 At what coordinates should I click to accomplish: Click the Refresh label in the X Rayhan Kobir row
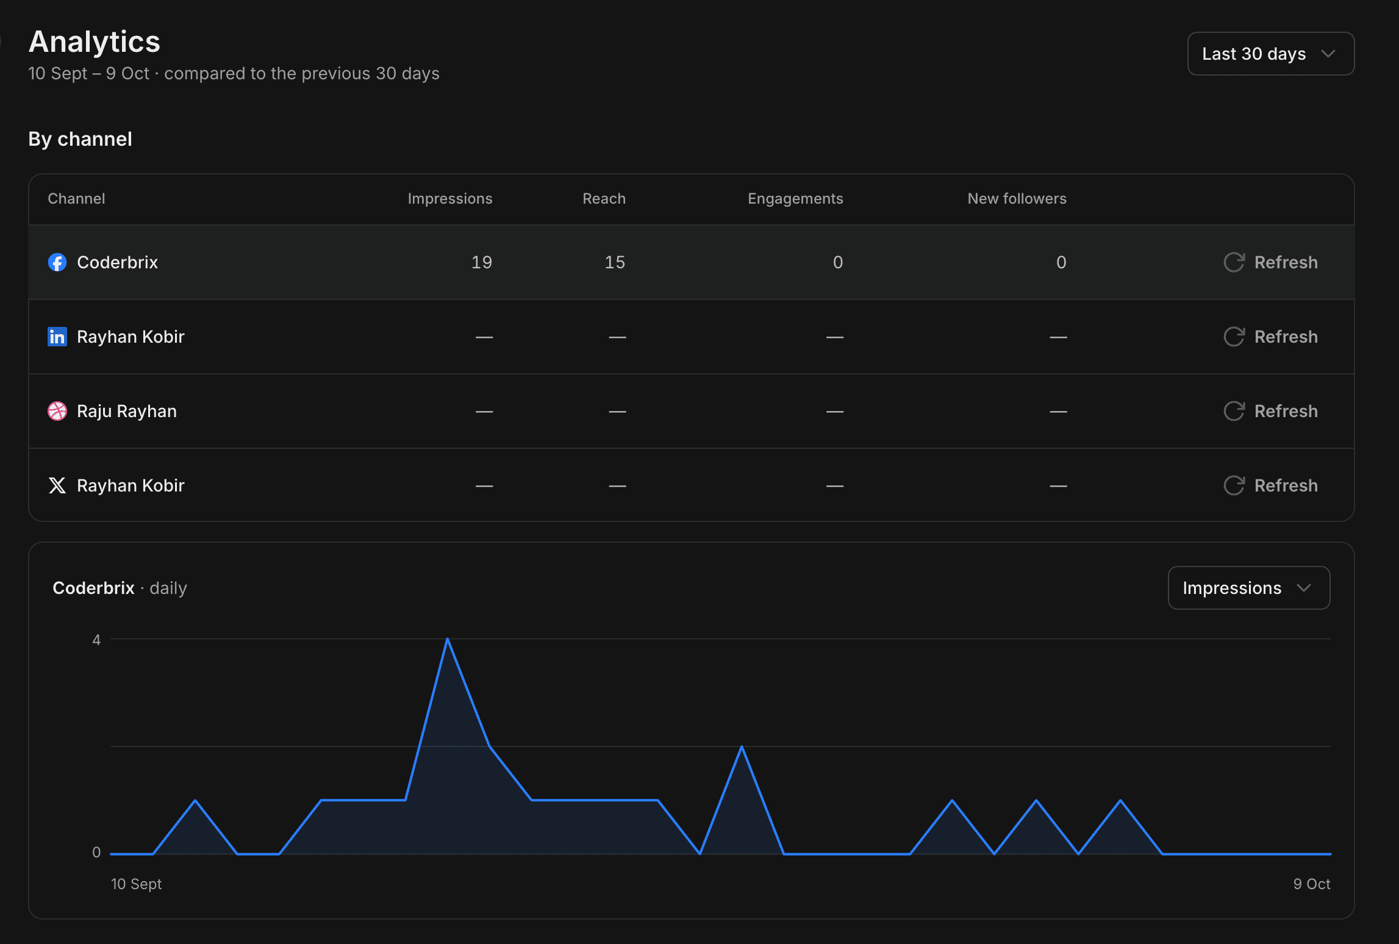(x=1286, y=485)
